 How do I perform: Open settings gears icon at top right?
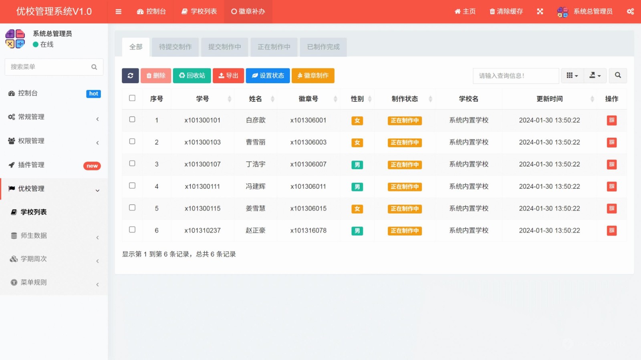630,12
